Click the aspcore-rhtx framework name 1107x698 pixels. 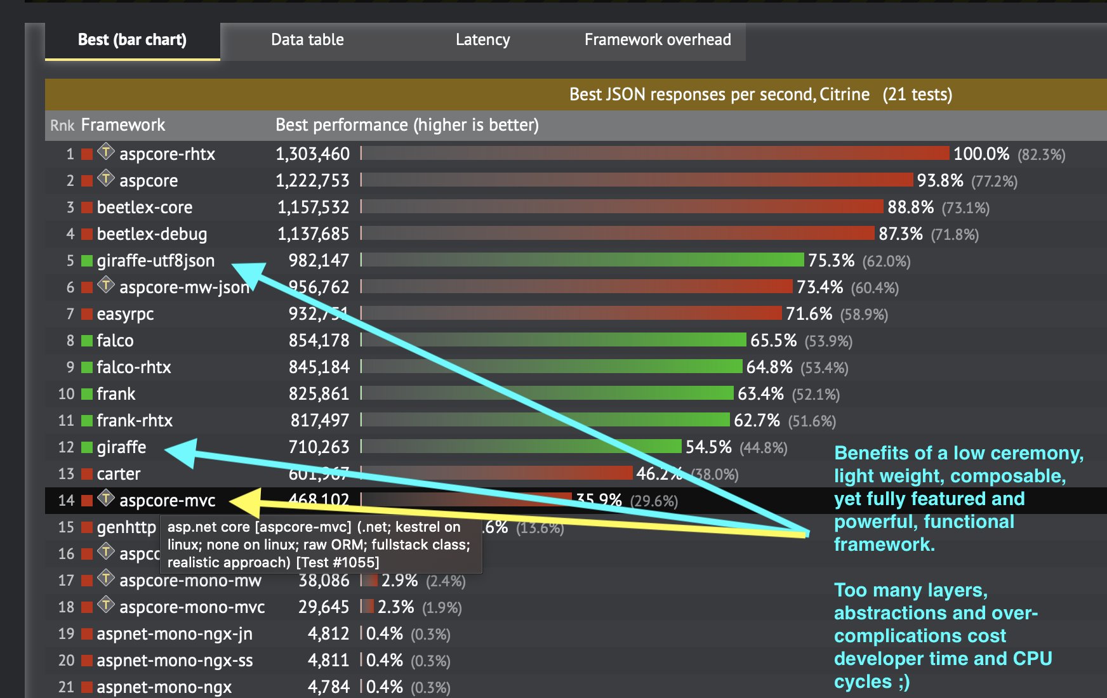click(168, 154)
